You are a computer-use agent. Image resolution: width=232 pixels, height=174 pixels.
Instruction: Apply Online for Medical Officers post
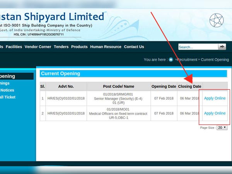(x=215, y=113)
